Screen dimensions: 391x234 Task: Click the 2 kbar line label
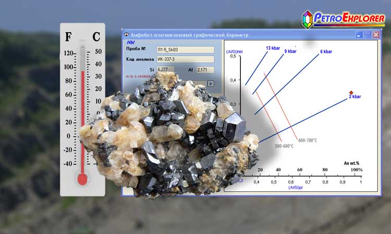(x=355, y=97)
